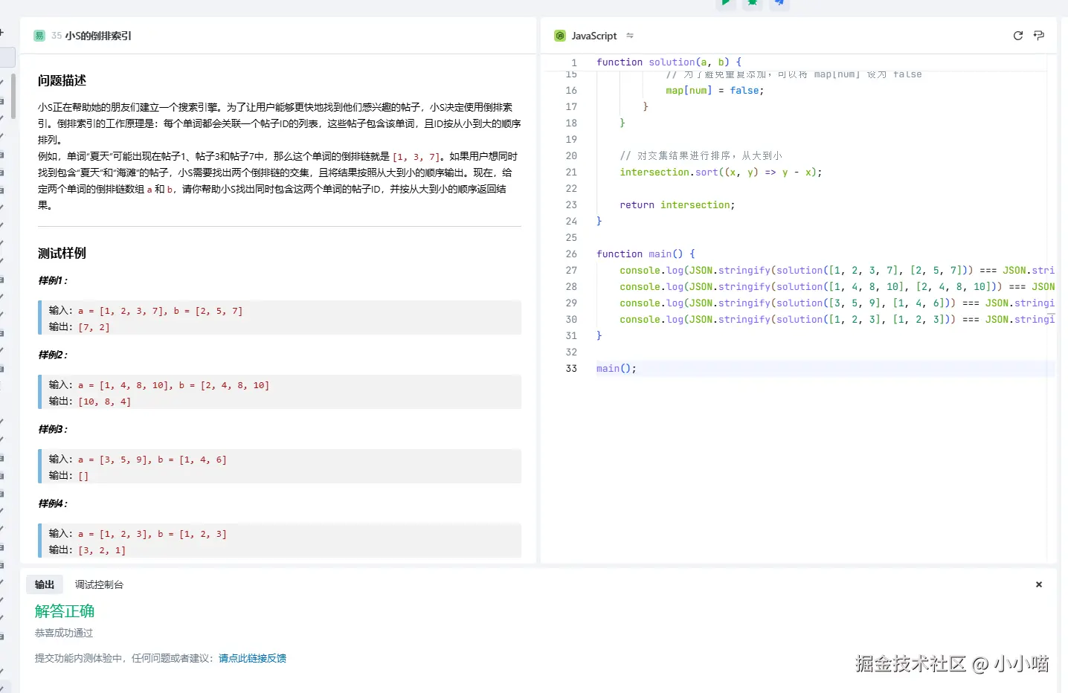The image size is (1068, 693).
Task: Click the format code brush icon
Action: 1039,36
